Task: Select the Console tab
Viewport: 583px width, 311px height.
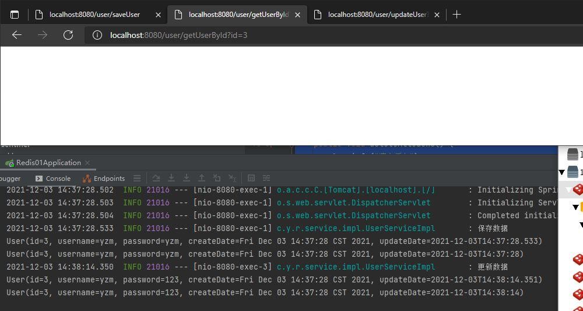Action: (53, 179)
